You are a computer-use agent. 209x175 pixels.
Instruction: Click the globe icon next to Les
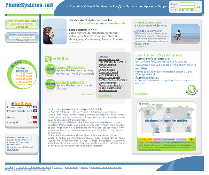tap(120, 7)
